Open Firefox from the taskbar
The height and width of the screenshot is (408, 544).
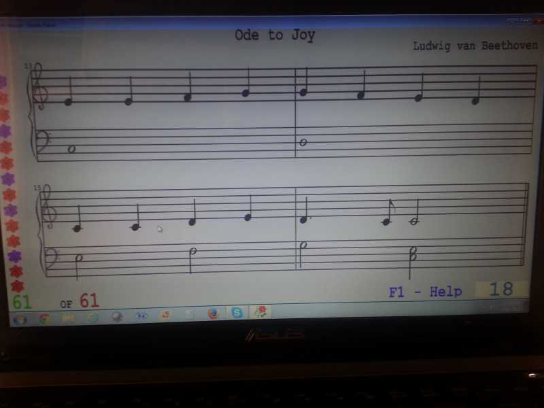pos(213,313)
